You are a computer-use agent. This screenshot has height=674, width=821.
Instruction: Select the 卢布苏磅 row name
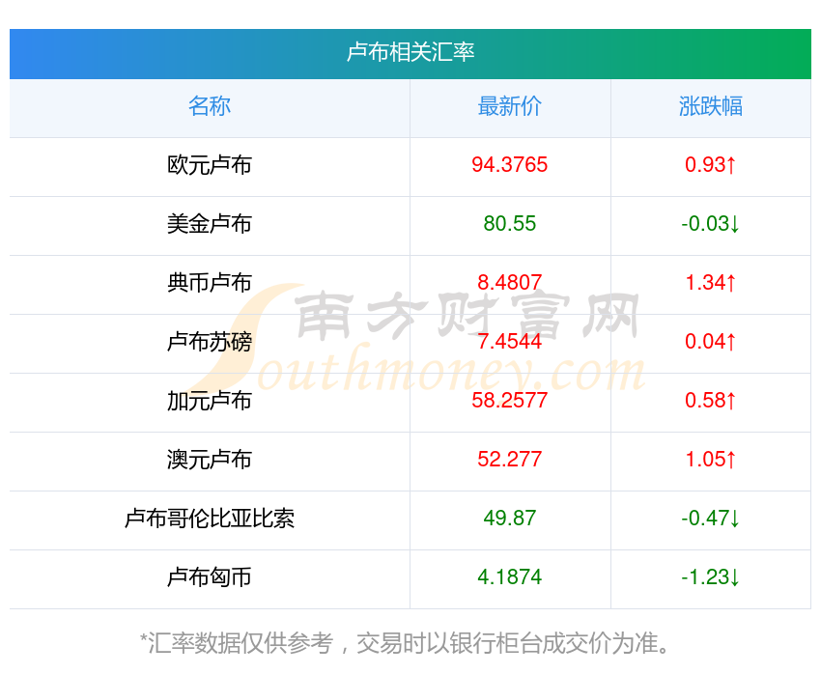(210, 342)
